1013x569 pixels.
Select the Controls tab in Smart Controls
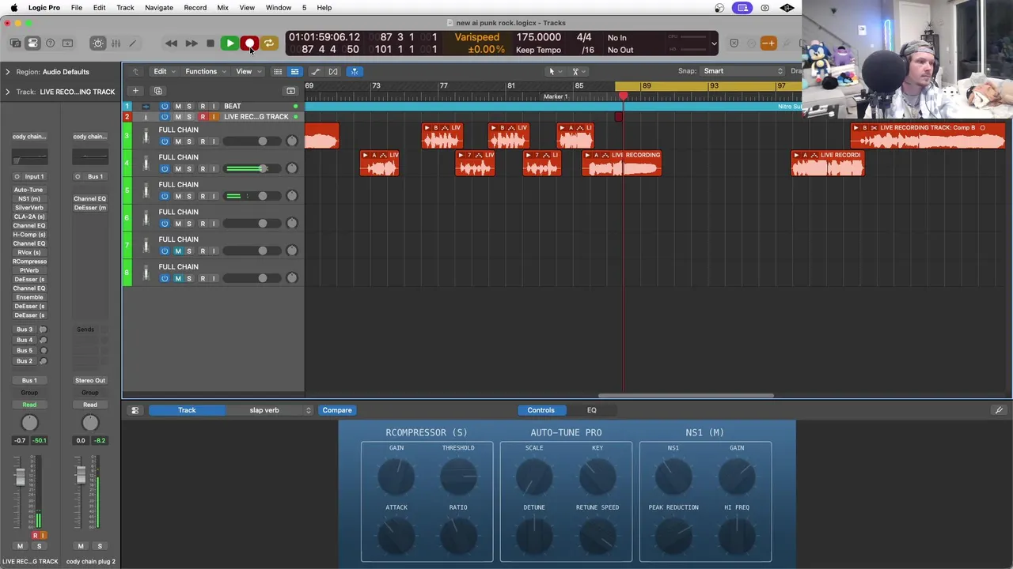pyautogui.click(x=541, y=410)
